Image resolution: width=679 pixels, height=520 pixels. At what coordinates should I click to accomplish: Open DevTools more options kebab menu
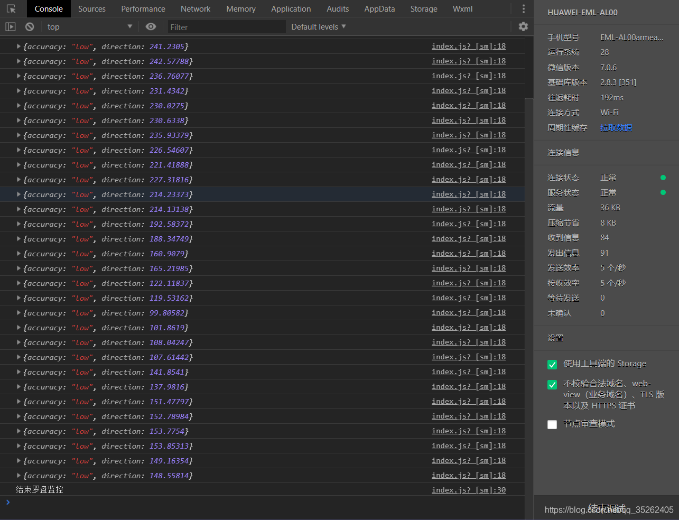point(524,9)
